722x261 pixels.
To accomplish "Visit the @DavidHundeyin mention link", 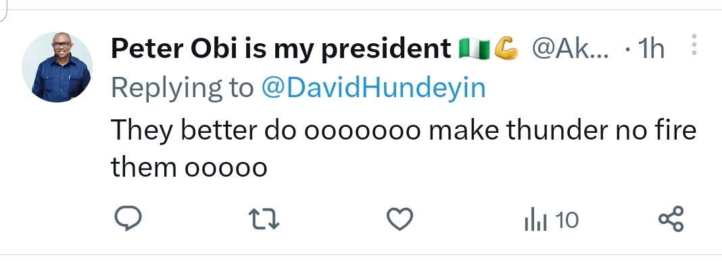I will tap(373, 87).
